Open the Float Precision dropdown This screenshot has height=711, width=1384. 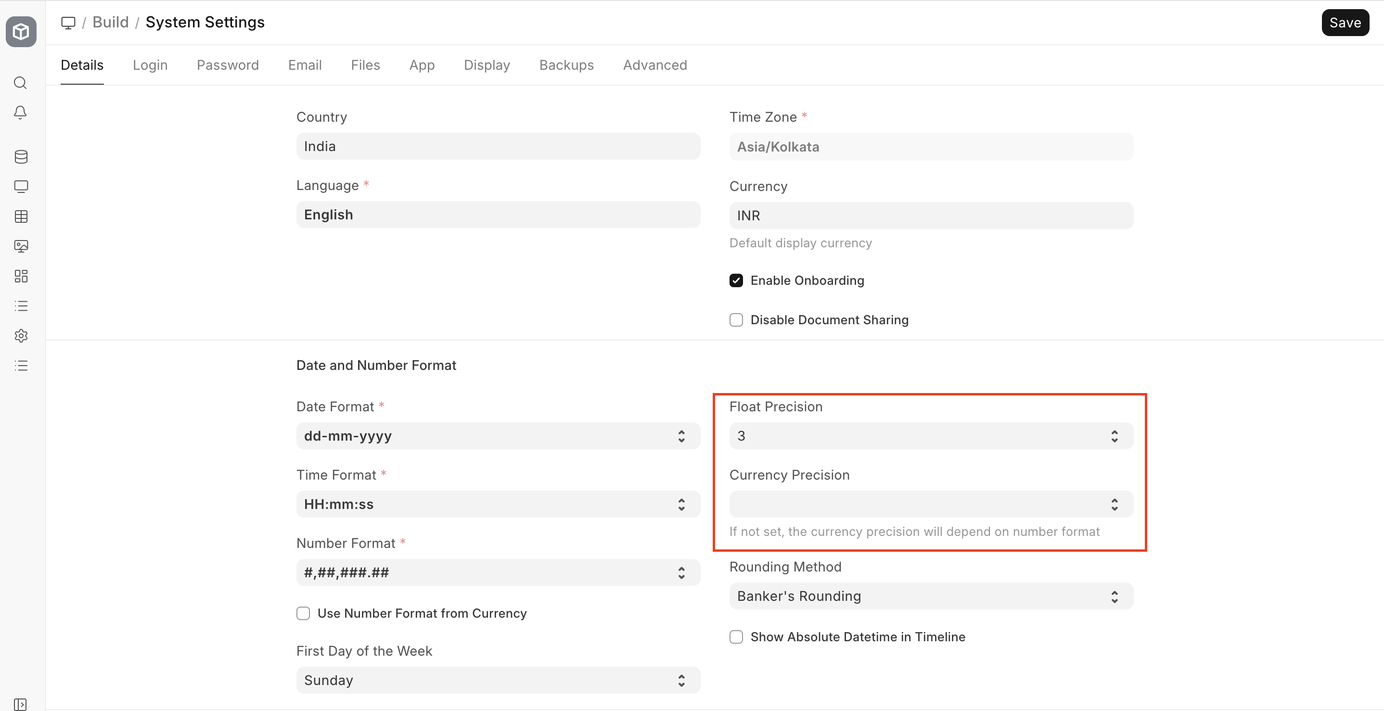click(x=931, y=436)
